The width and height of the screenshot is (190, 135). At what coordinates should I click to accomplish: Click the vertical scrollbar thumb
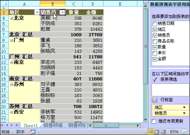click(146, 47)
